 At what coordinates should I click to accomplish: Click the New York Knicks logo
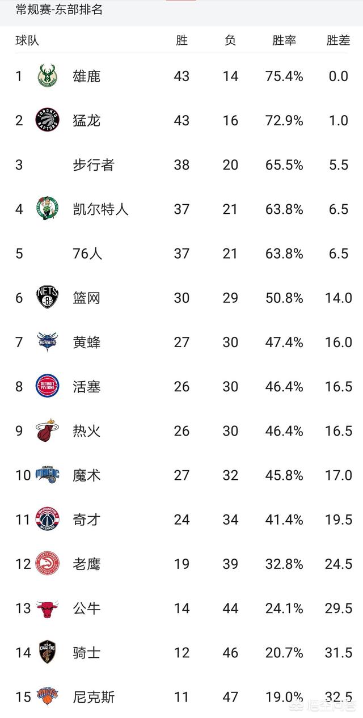point(48,696)
